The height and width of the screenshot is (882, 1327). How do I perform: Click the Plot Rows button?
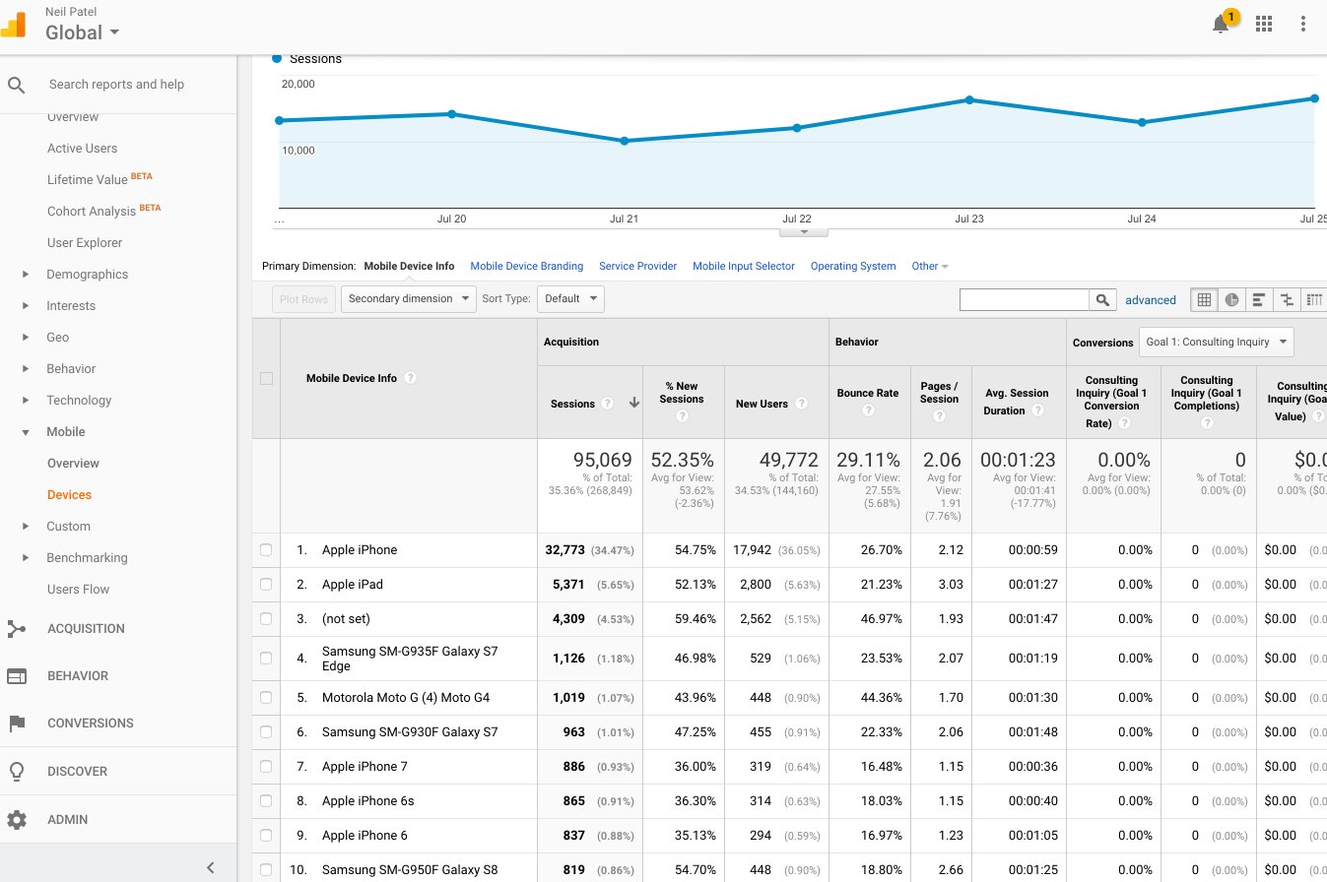(x=303, y=299)
